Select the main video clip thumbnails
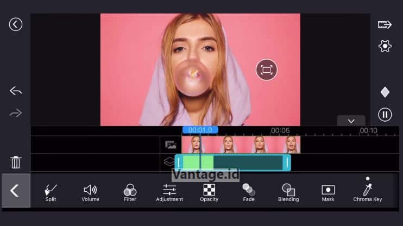403x226 pixels. click(x=241, y=145)
